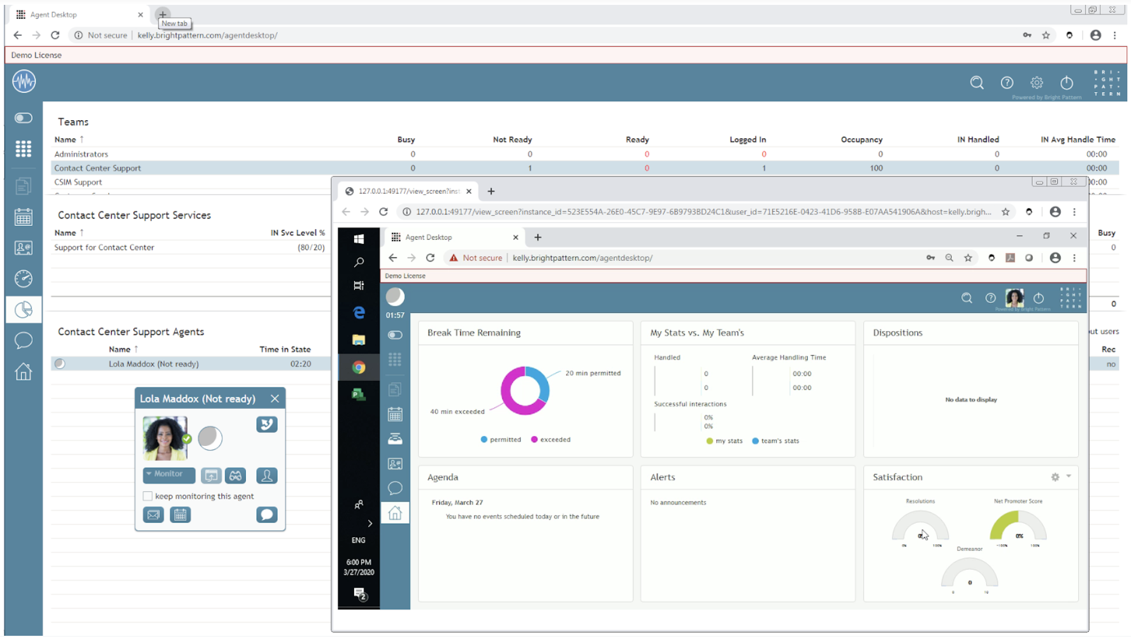Screen dimensions: 1131x637
Task: Sort Contact Center Support Services by Name
Action: coord(69,233)
